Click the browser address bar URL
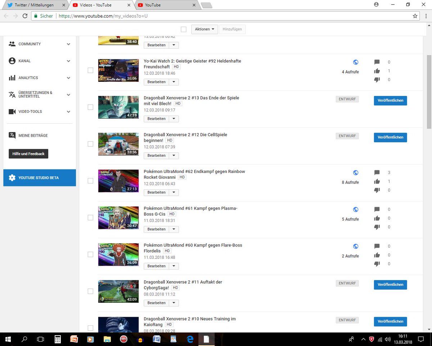This screenshot has width=432, height=346. [x=103, y=16]
